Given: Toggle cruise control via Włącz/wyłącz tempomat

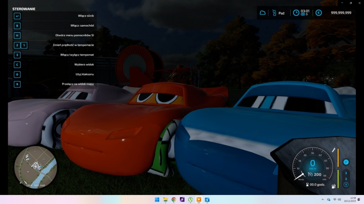Looking at the screenshot, I should (77, 54).
